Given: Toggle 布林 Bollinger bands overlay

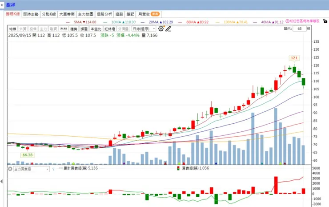Looking at the screenshot, I should click(64, 29).
